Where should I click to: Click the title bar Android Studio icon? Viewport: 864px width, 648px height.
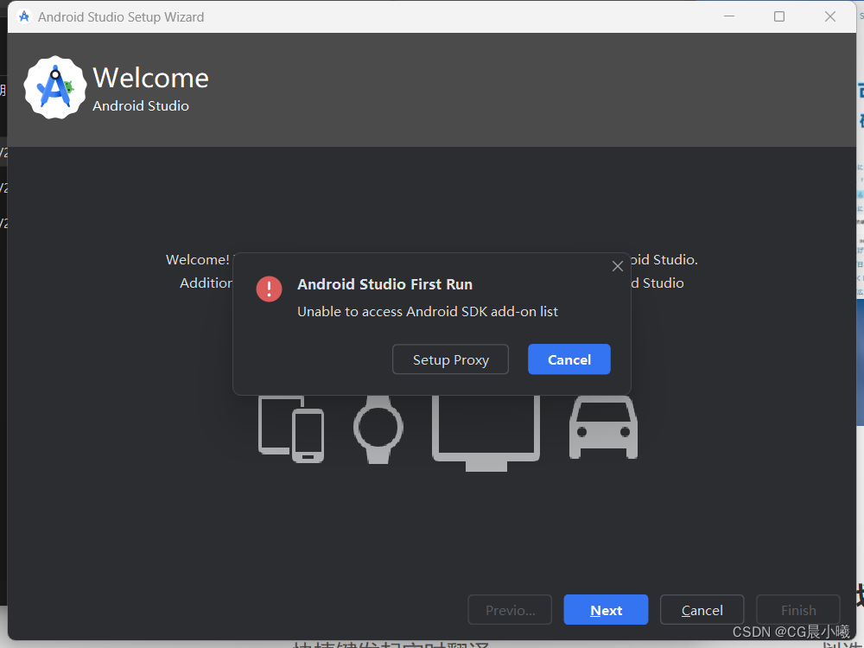point(23,16)
